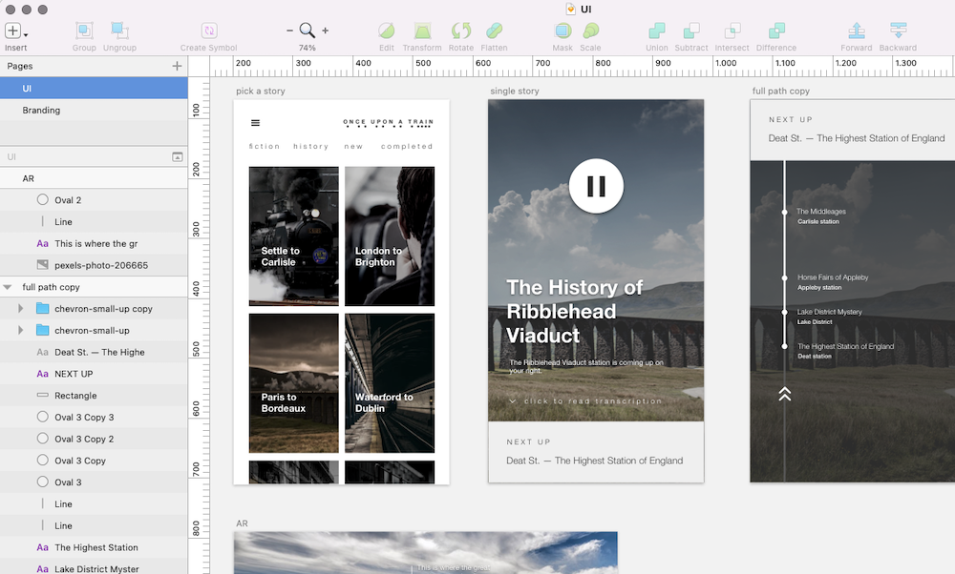Image resolution: width=955 pixels, height=574 pixels.
Task: Click the hamburger menu in pick a story
Action: coord(255,123)
